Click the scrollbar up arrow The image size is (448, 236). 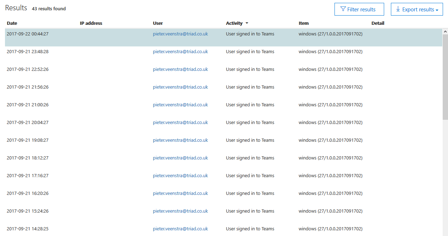point(445,32)
